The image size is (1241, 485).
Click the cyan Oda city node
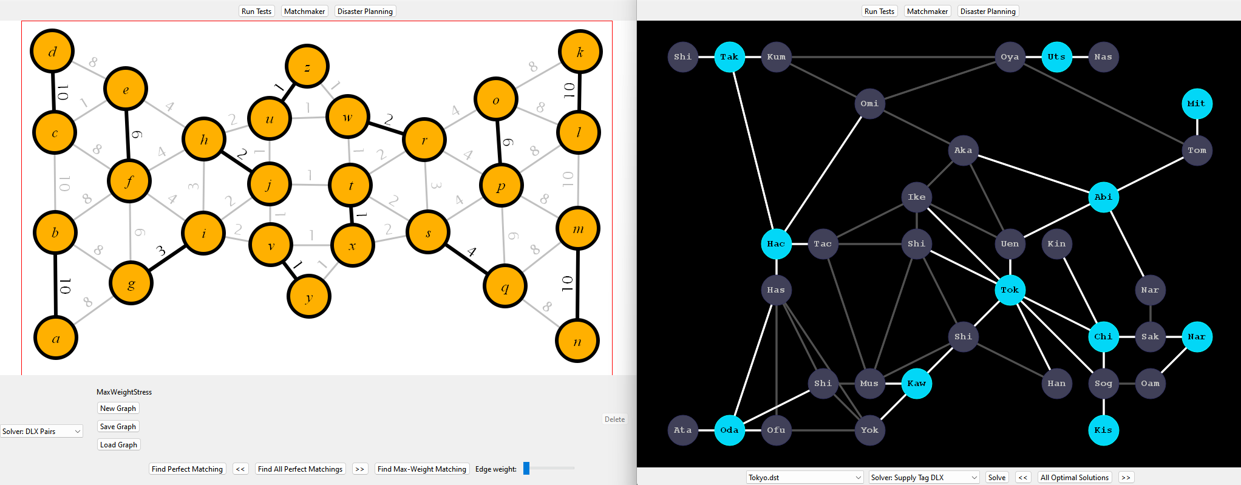[729, 430]
